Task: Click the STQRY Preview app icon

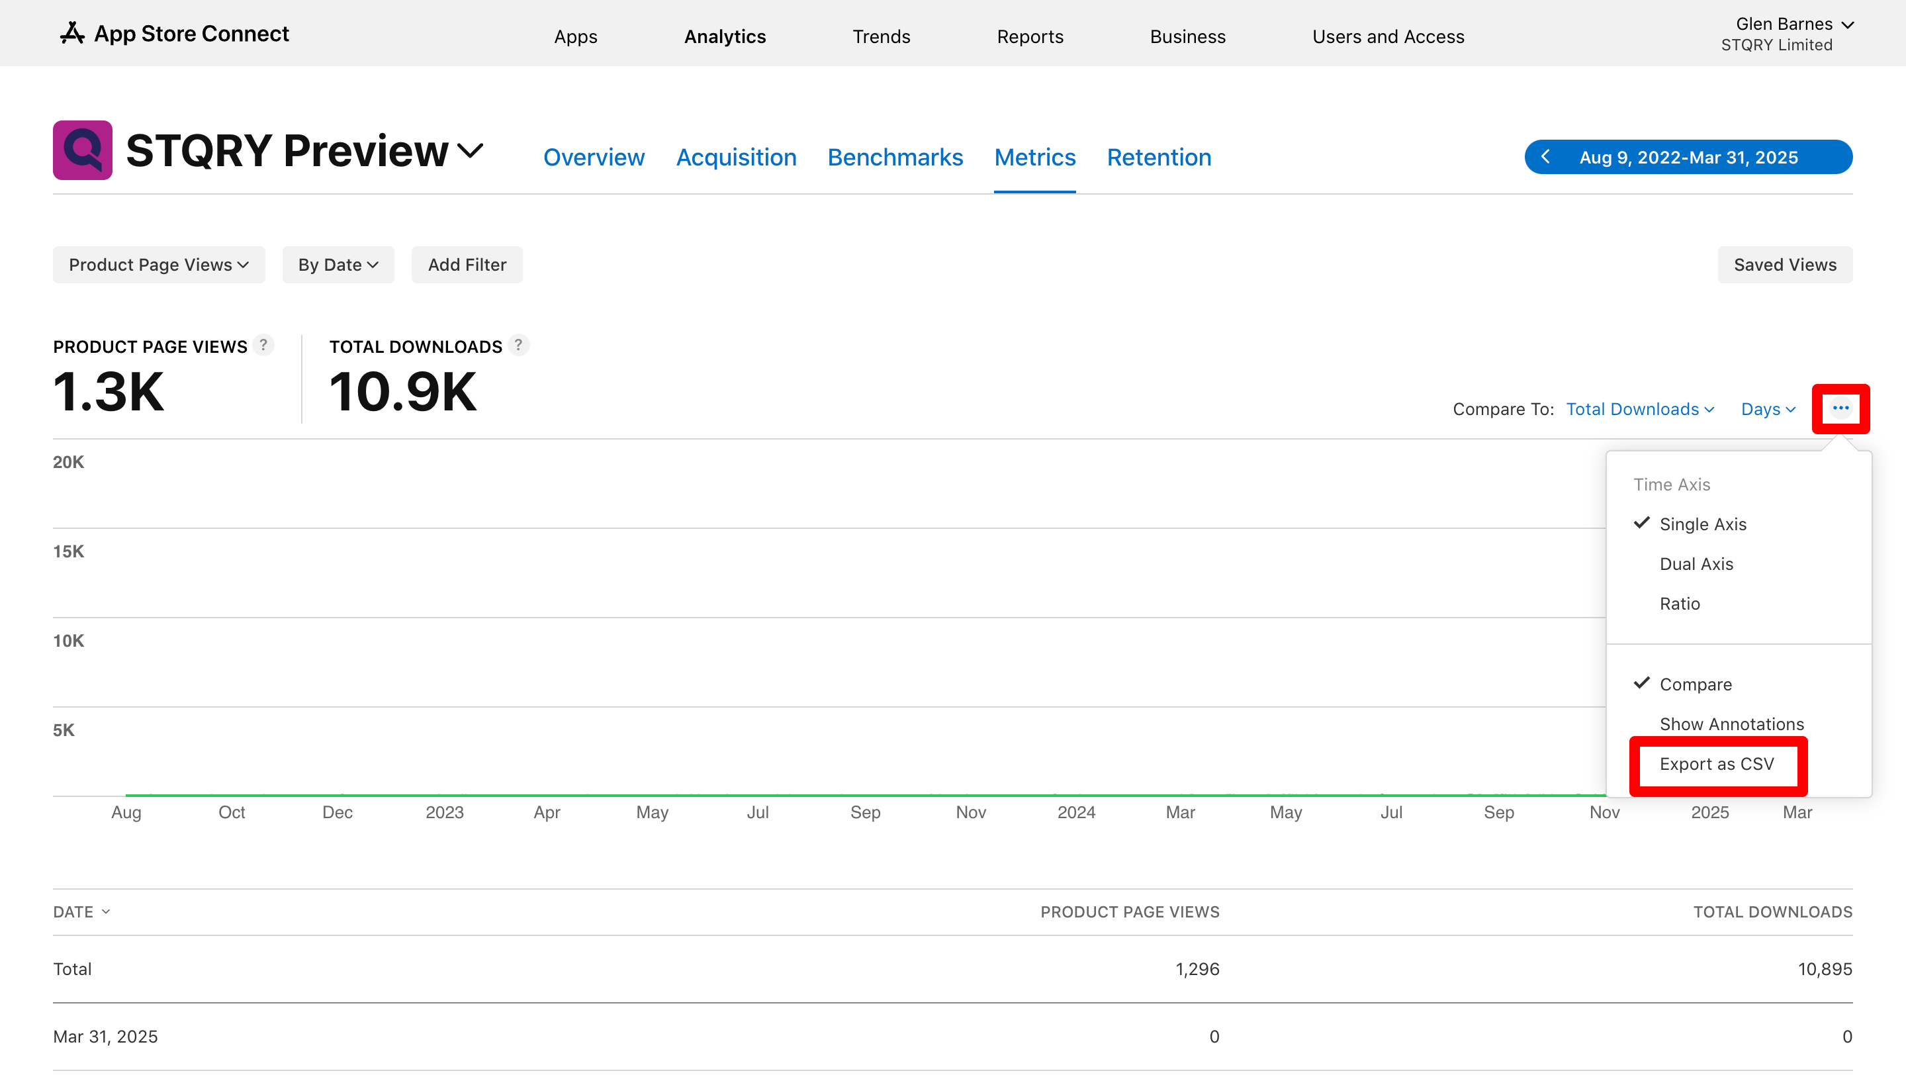Action: click(82, 150)
